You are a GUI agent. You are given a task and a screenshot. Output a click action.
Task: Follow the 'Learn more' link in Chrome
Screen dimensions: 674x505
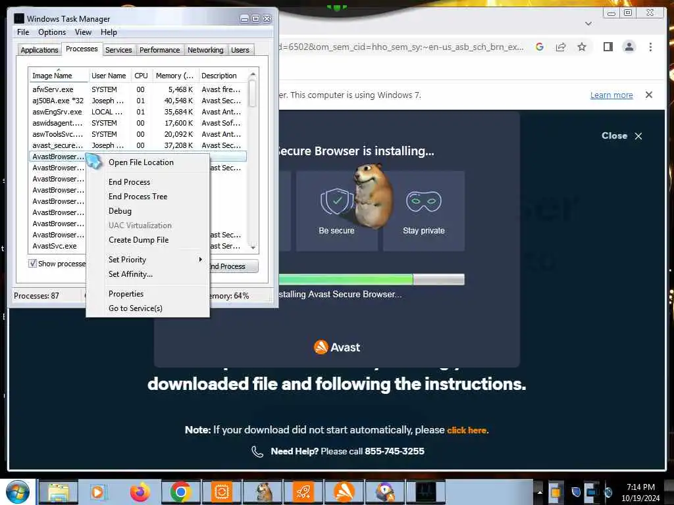611,95
